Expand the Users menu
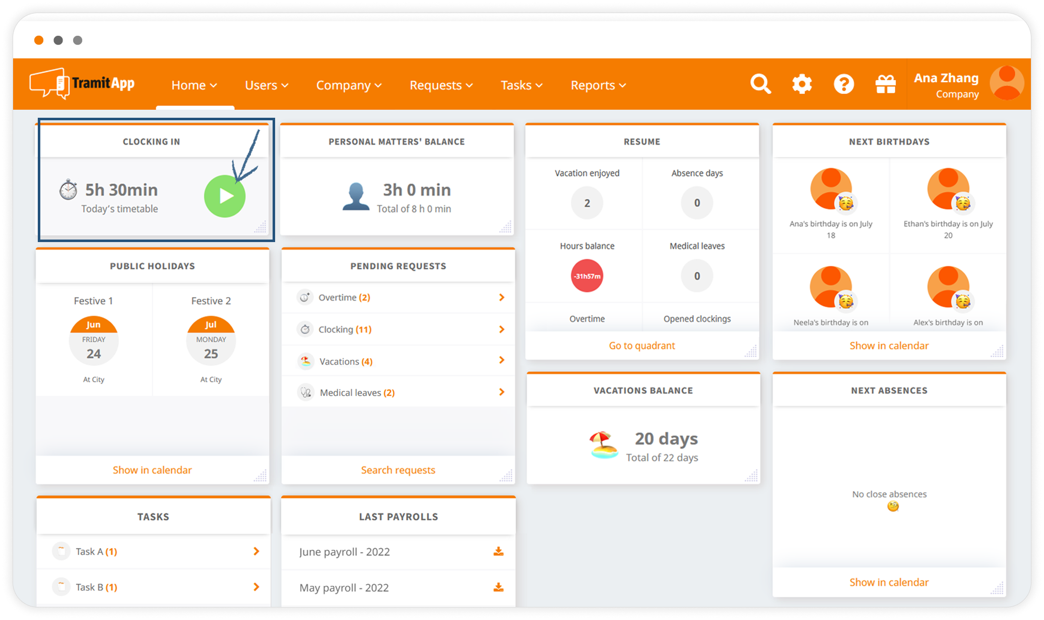The image size is (1044, 620). [x=267, y=85]
